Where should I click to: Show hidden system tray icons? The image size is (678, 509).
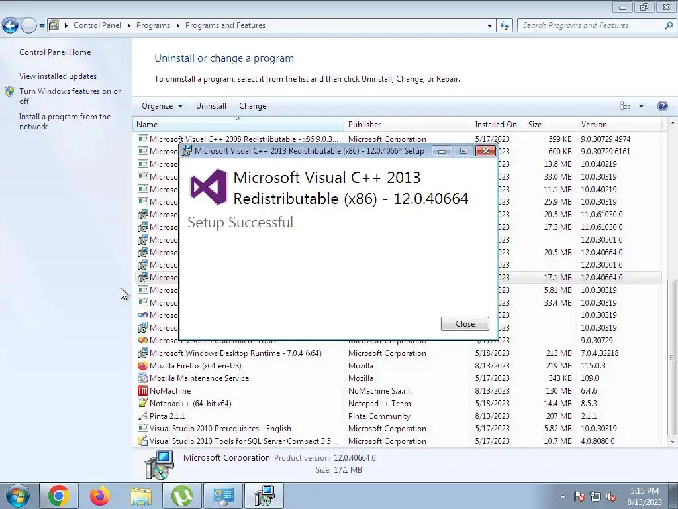563,497
